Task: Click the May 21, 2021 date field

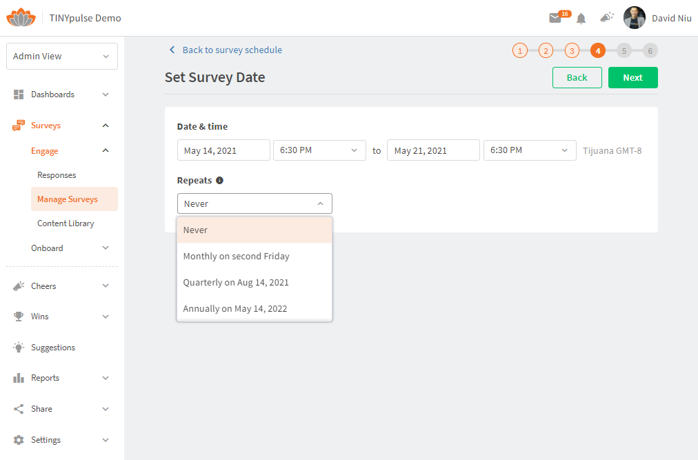Action: pos(433,150)
